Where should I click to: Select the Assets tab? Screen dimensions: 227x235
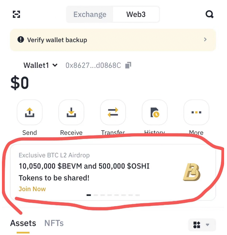pyautogui.click(x=23, y=223)
